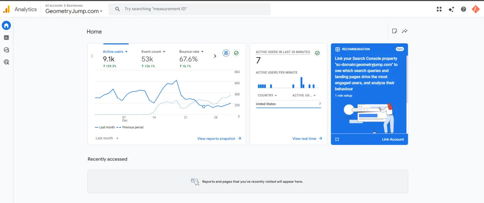Click the Home page heading
484x203 pixels.
(x=94, y=32)
